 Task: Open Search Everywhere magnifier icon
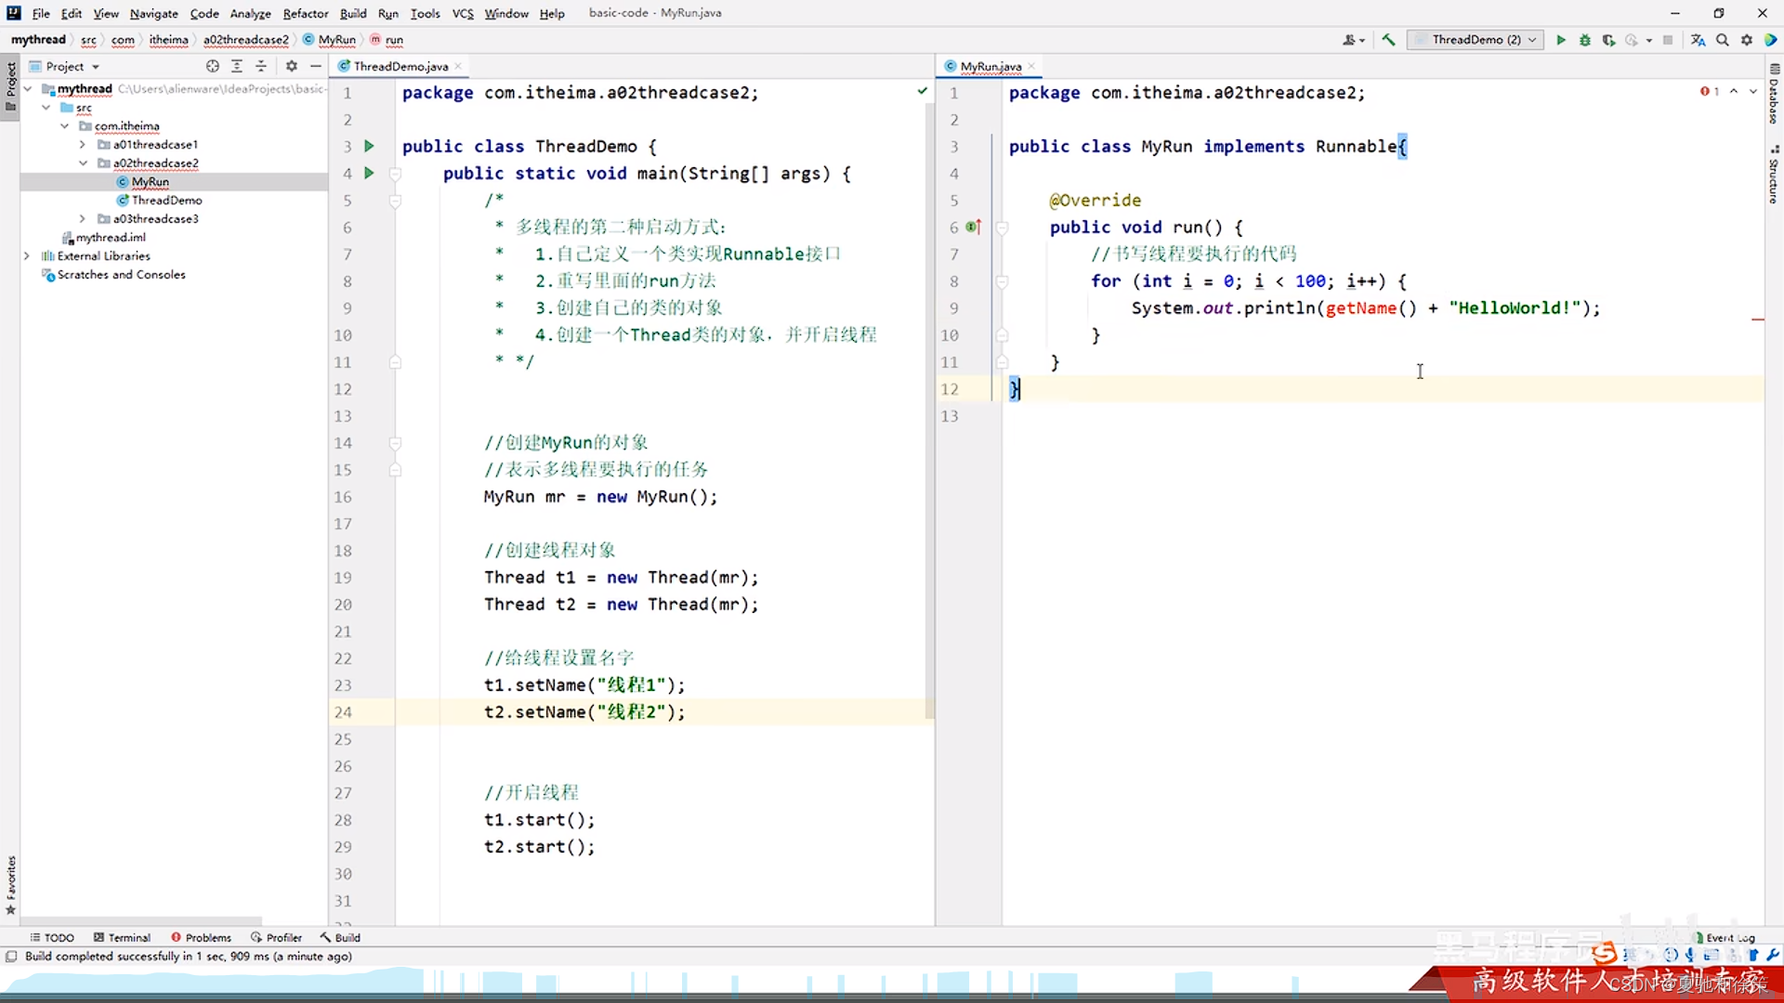click(x=1723, y=40)
